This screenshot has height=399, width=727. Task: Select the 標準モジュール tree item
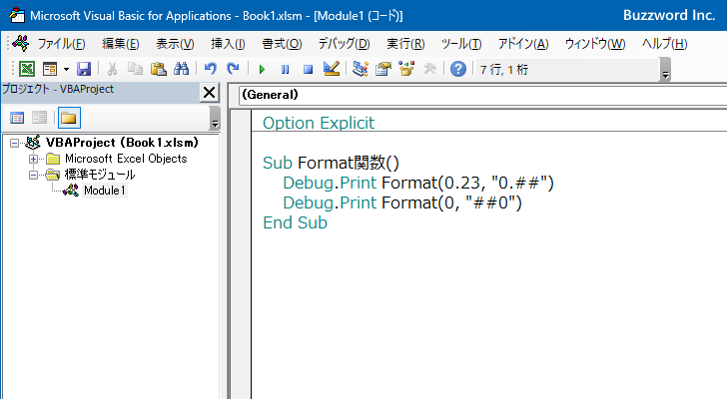(x=100, y=175)
